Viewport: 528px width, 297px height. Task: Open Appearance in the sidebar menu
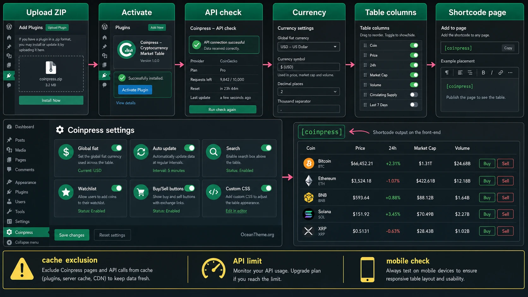26,182
